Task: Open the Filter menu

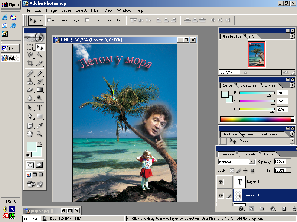Action: tap(95, 10)
